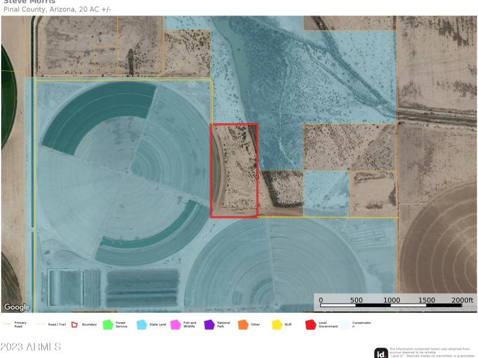The width and height of the screenshot is (478, 358).
Task: Click the "Fish and Wildlife" legend label
Action: tap(189, 325)
